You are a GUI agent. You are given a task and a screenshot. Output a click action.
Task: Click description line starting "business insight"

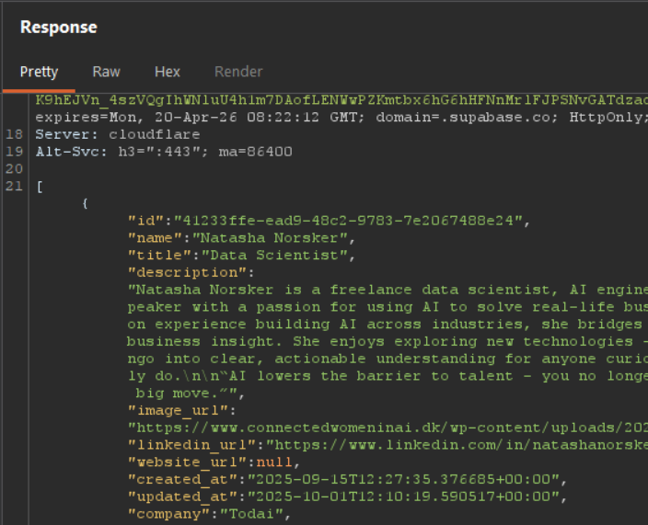388,341
